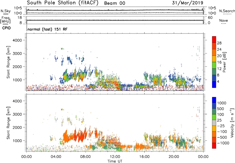Click the green Velocity colorbar segment between 25 and 100
This screenshot has width=235, height=163.
(214, 117)
